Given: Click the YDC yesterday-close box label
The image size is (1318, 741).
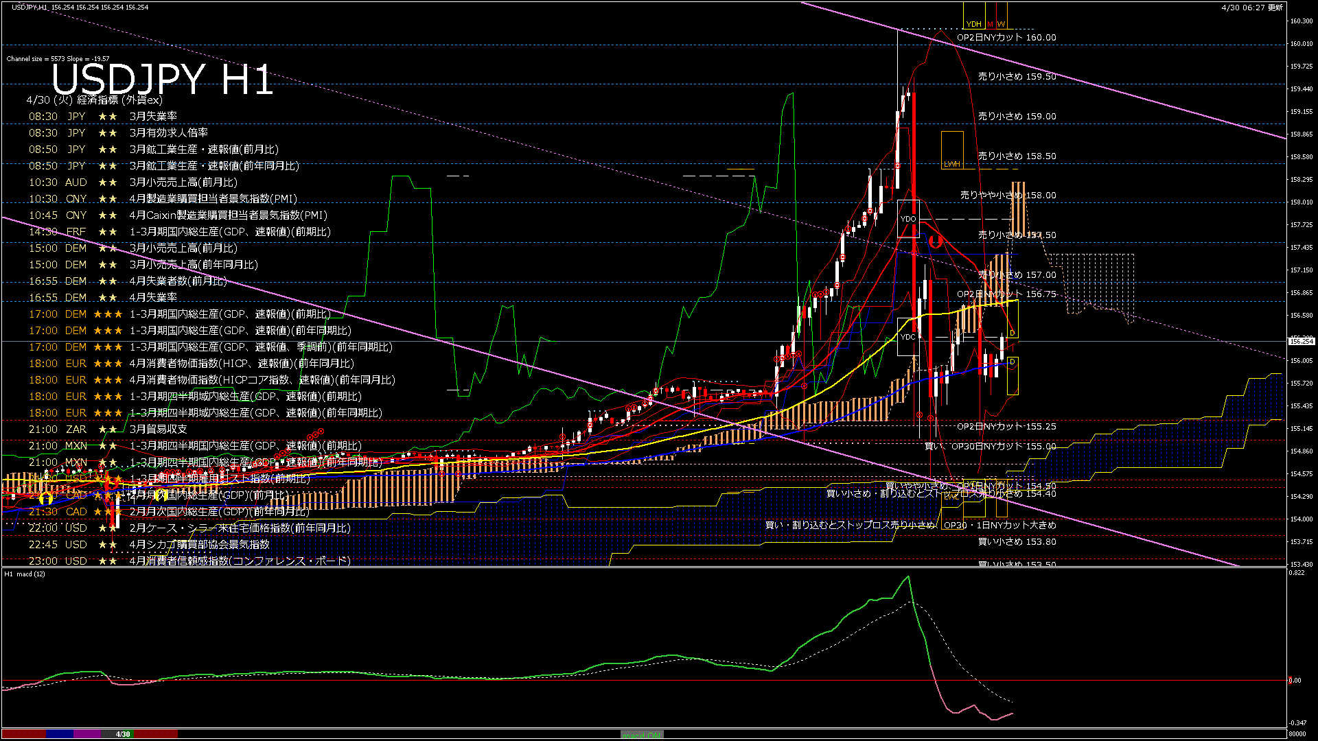Looking at the screenshot, I should pos(907,337).
